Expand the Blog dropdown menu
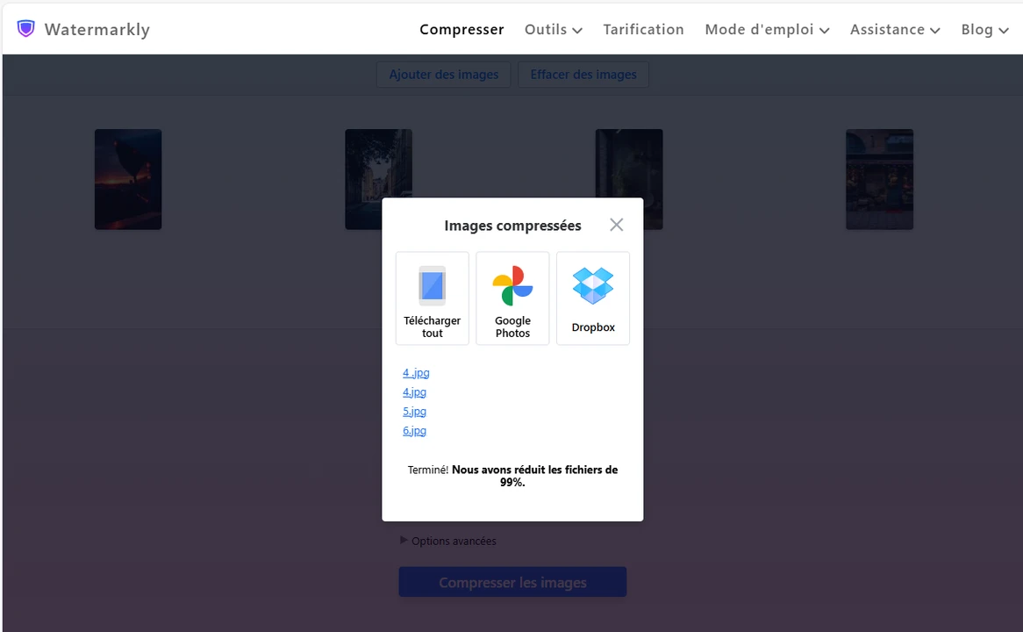Viewport: 1023px width, 632px height. coord(984,29)
